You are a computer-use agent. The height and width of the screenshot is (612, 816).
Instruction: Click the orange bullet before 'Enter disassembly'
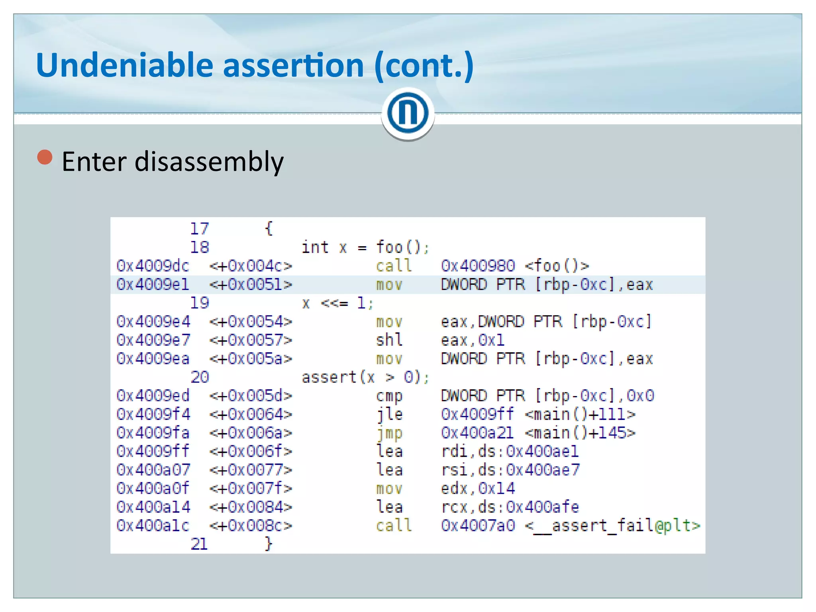tap(45, 157)
